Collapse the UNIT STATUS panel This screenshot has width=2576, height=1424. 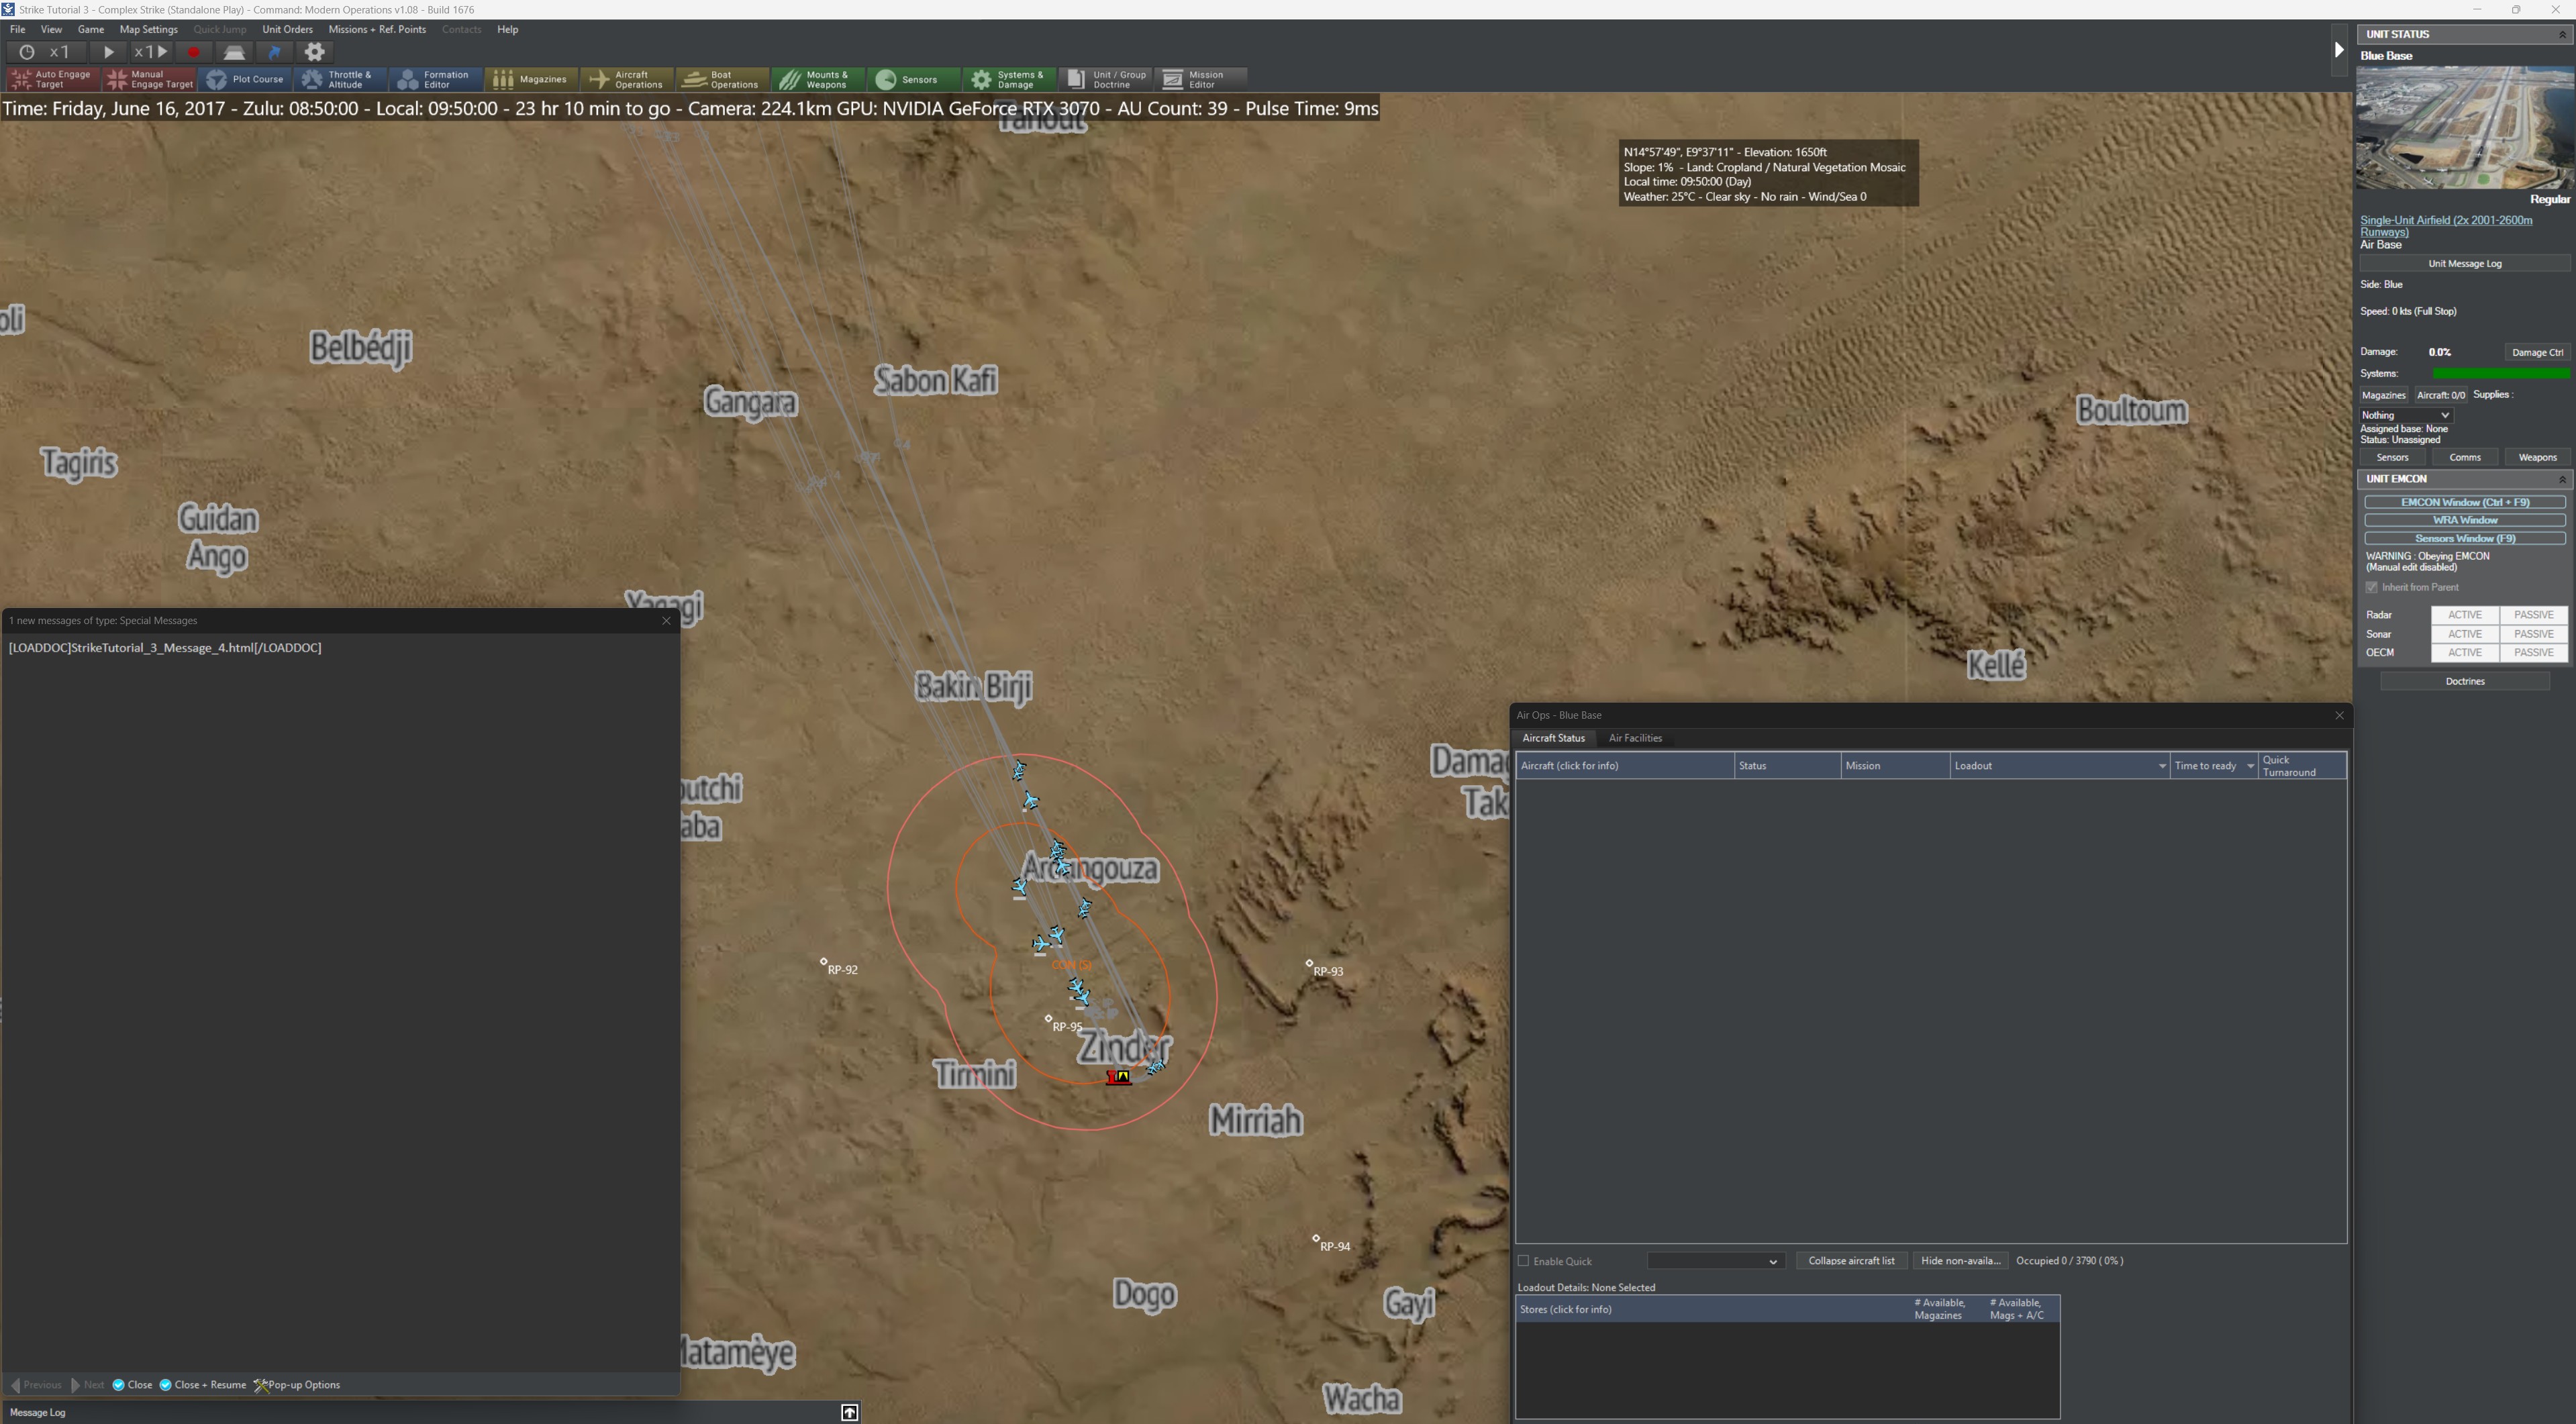click(2562, 34)
